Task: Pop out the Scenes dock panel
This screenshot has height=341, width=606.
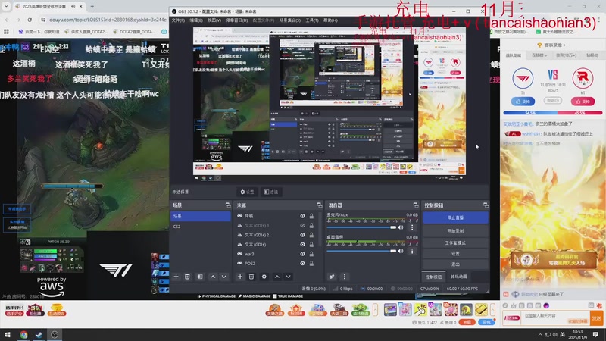Action: [x=228, y=205]
